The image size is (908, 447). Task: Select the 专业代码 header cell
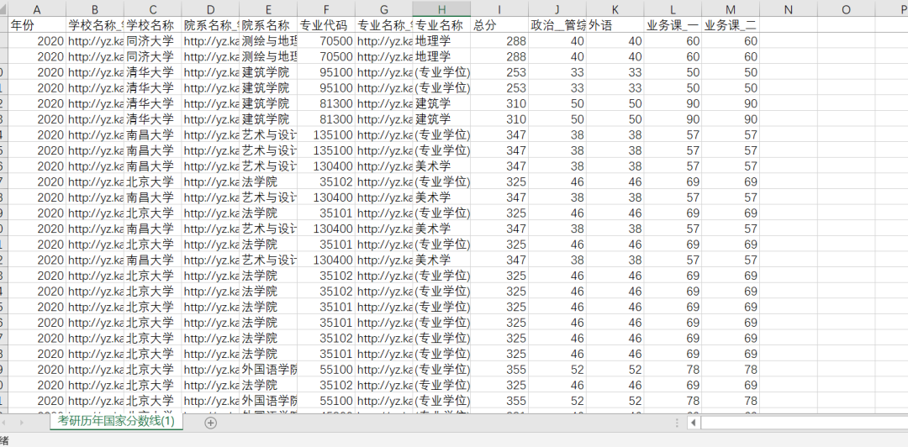tap(326, 25)
